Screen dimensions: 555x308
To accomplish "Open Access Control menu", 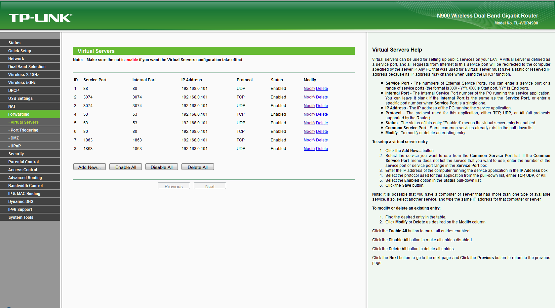I will (30, 170).
